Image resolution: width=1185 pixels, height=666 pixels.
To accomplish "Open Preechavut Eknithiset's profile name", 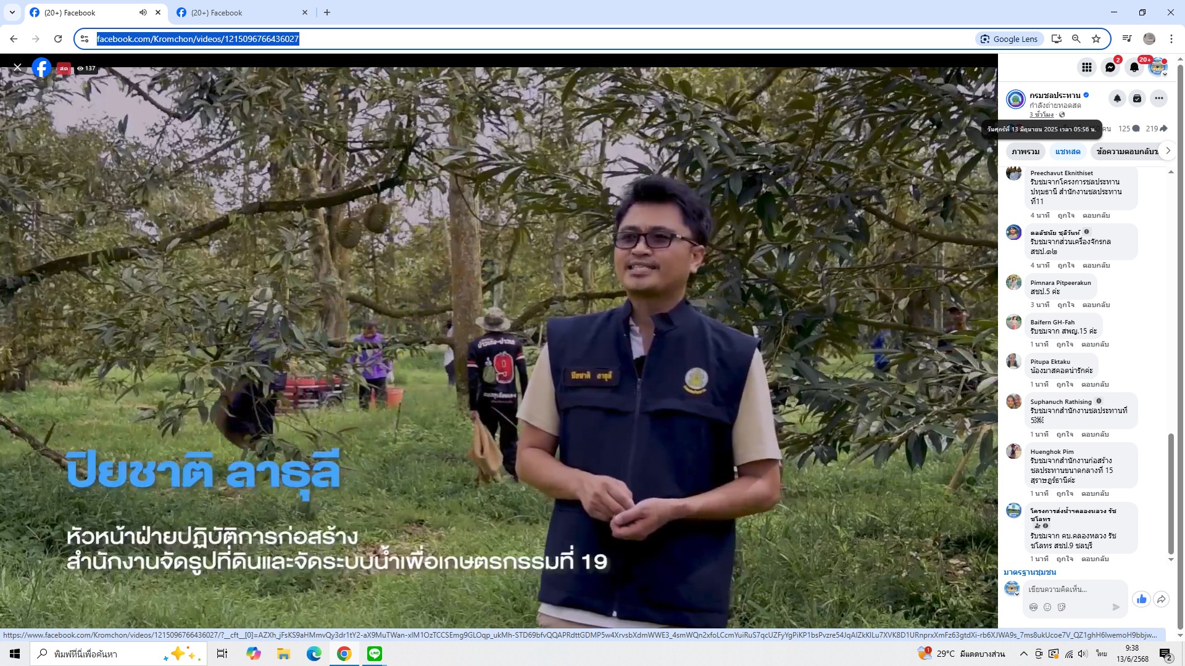I will coord(1061,173).
